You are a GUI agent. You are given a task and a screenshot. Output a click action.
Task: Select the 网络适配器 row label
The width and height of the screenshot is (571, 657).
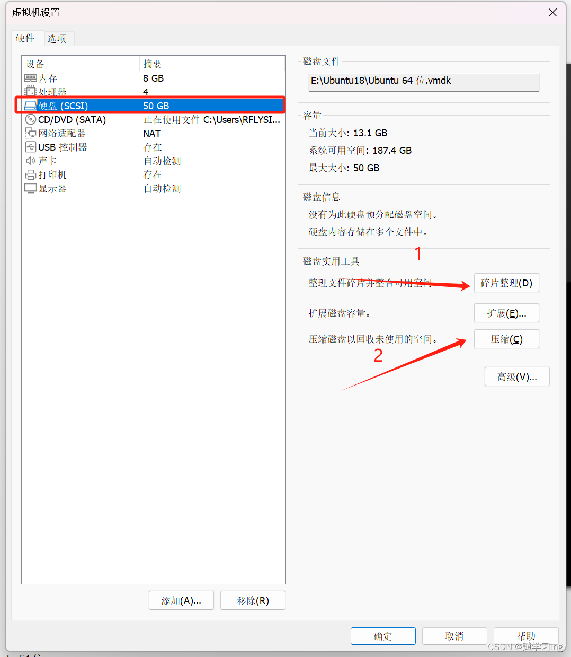(62, 133)
